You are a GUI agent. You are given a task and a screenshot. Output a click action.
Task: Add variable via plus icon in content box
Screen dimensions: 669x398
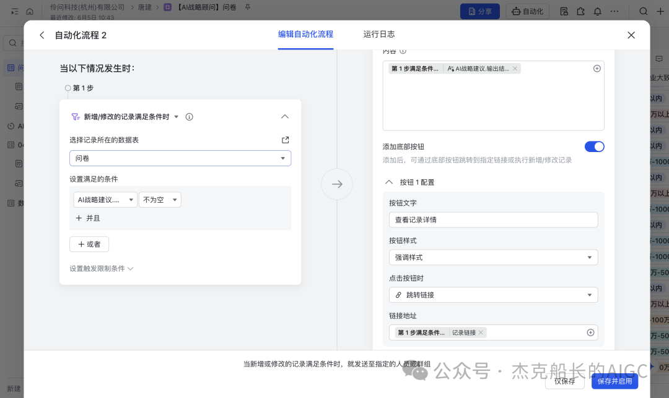pyautogui.click(x=597, y=69)
